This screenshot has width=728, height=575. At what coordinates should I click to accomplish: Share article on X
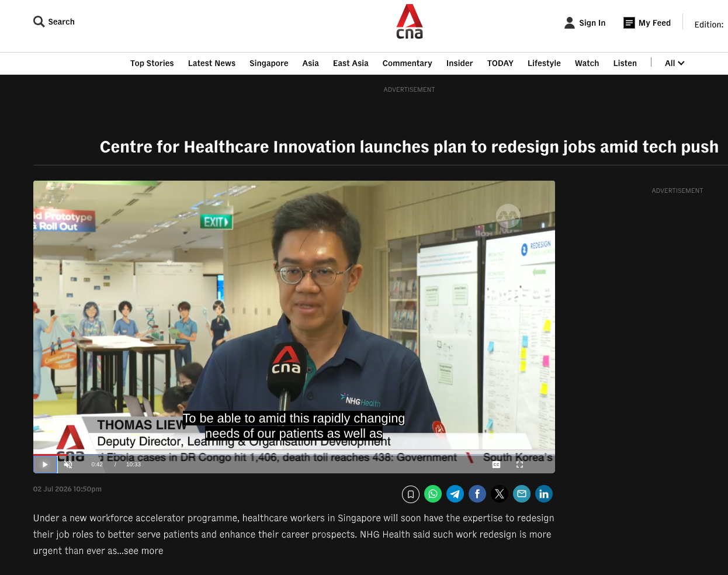pyautogui.click(x=500, y=494)
